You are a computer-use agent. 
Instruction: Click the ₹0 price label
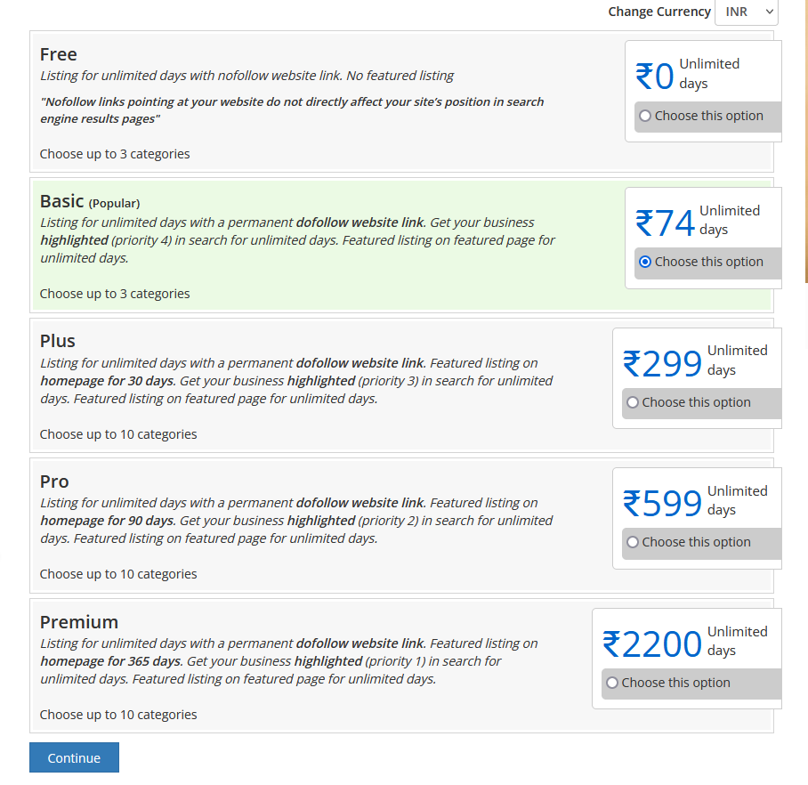tap(654, 77)
